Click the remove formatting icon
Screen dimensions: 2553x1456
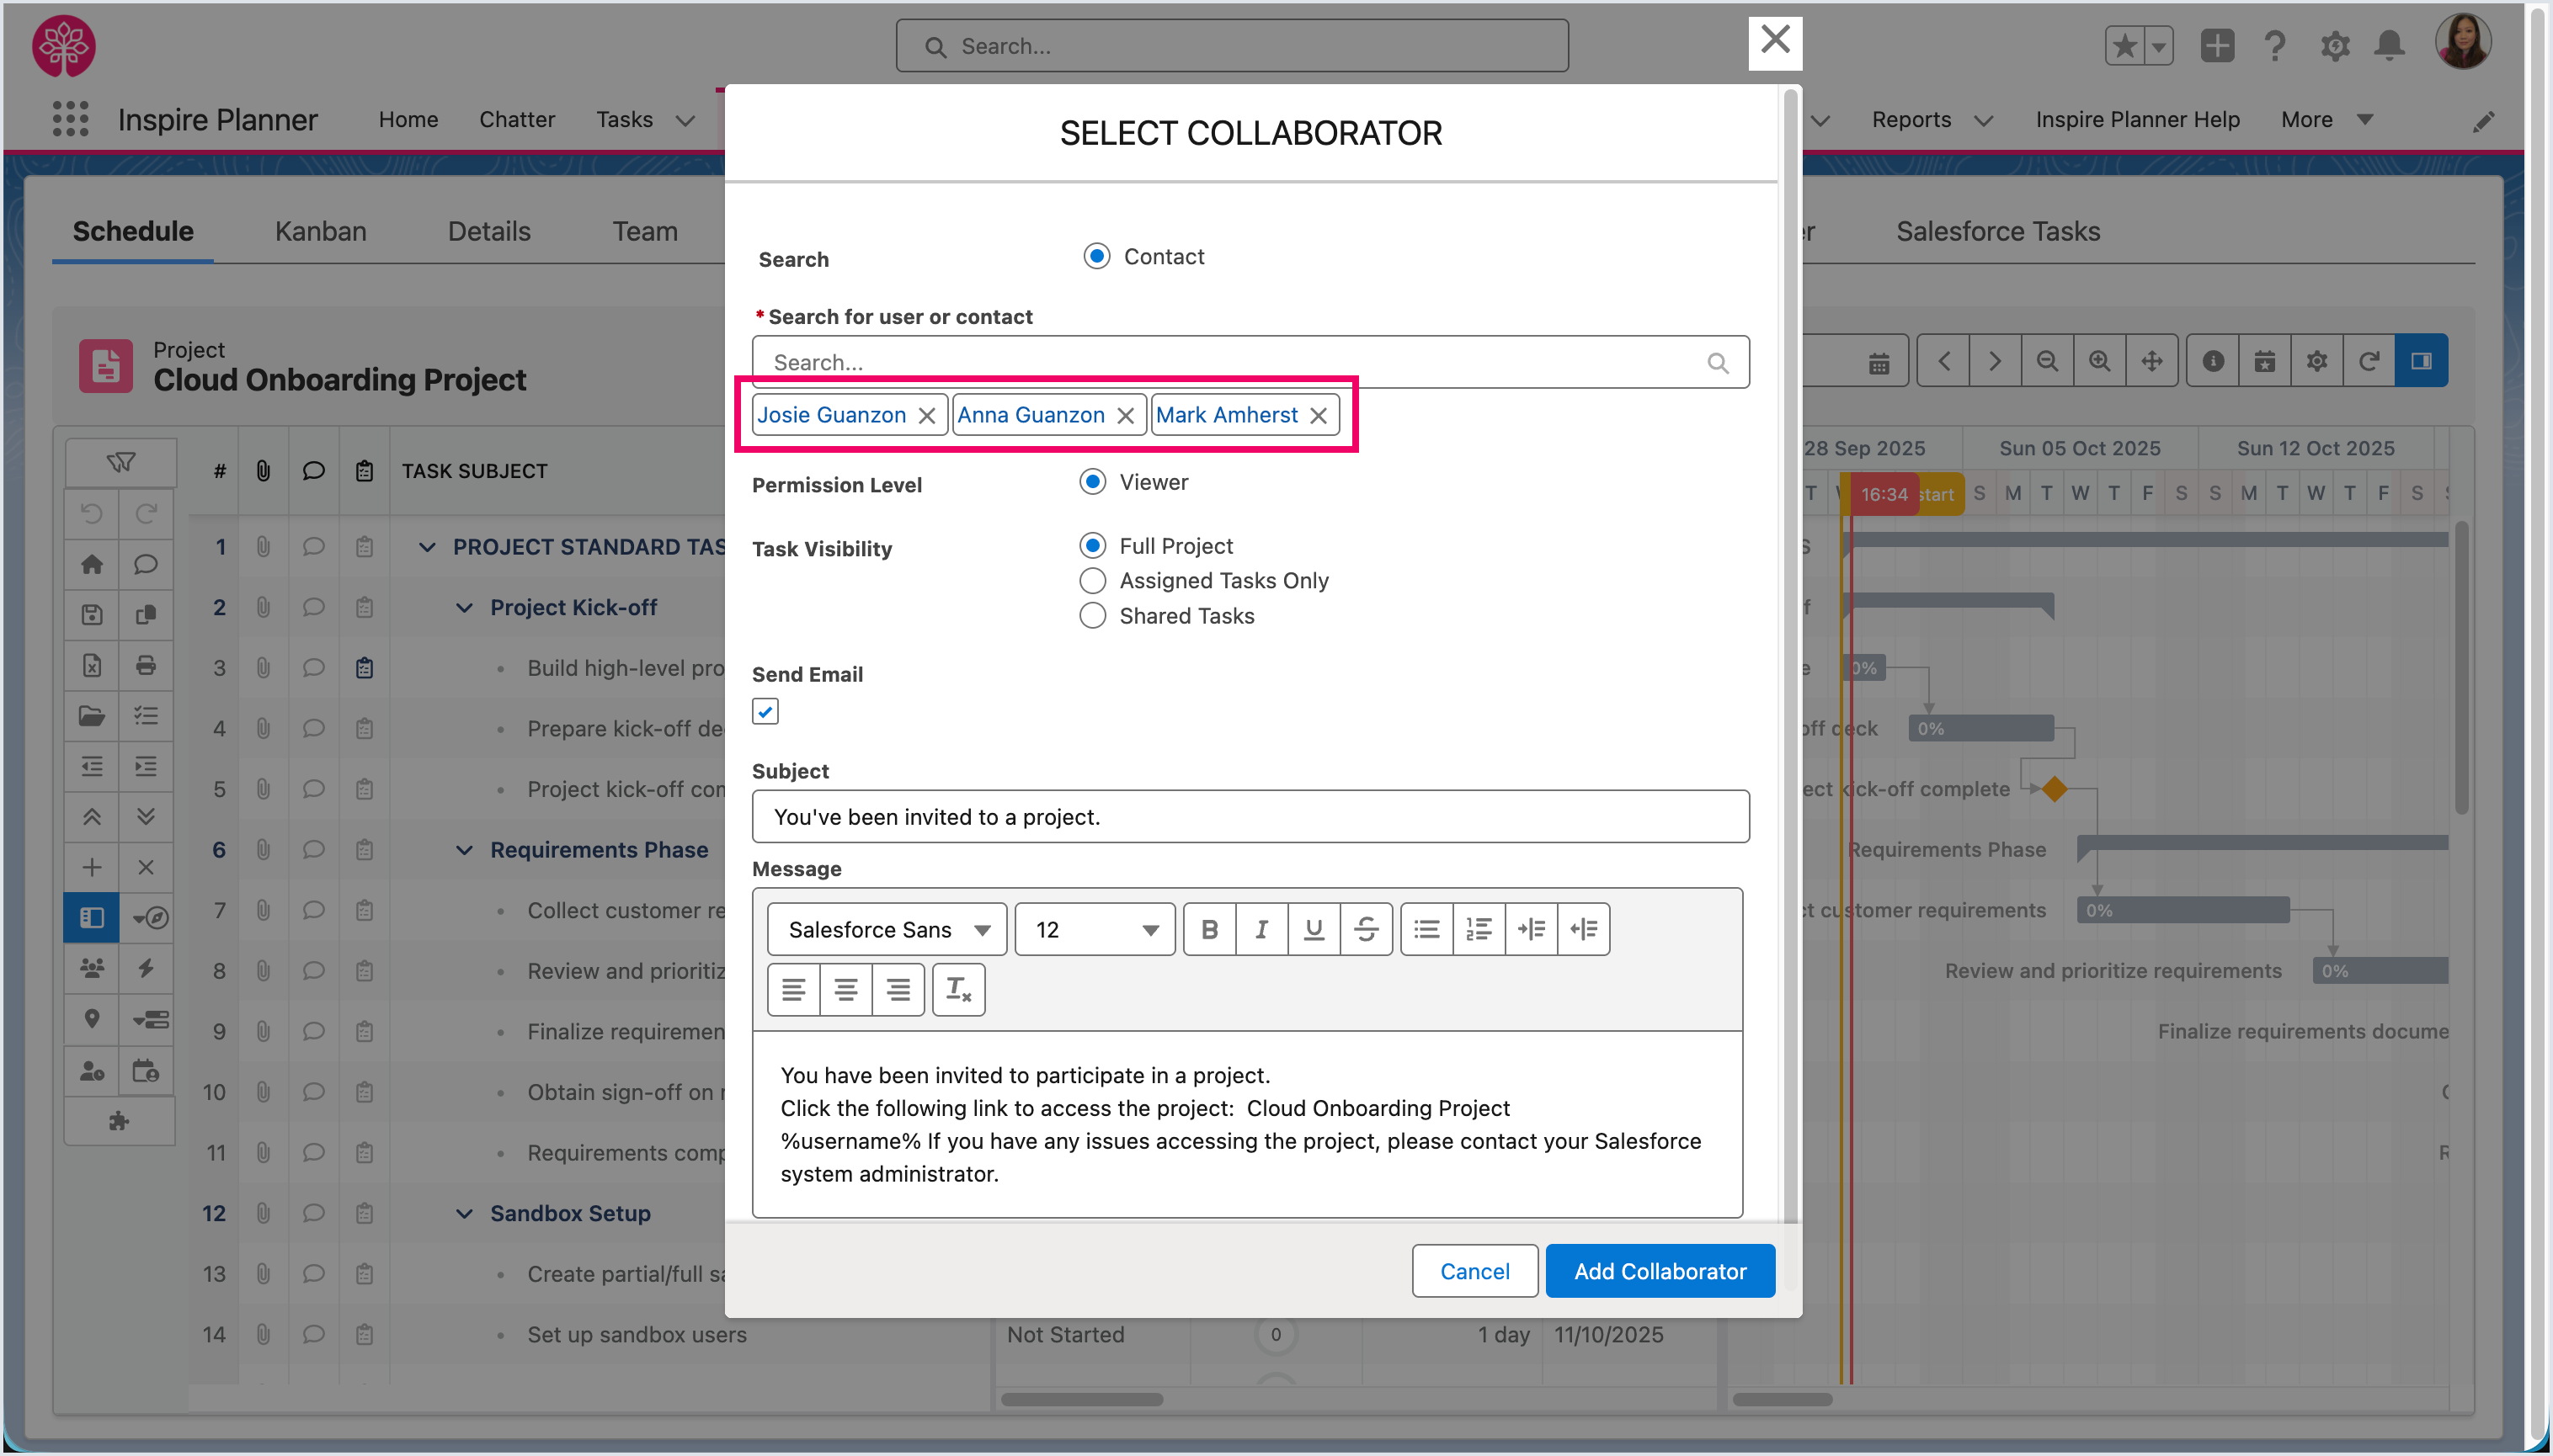pos(958,990)
